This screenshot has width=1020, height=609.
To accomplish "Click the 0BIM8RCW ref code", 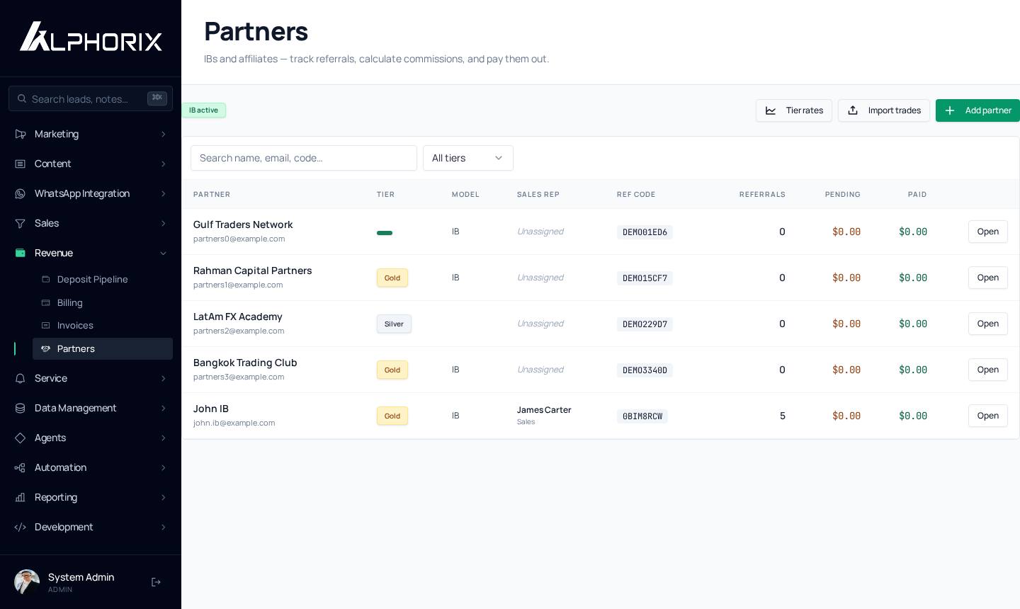I will coord(642,416).
